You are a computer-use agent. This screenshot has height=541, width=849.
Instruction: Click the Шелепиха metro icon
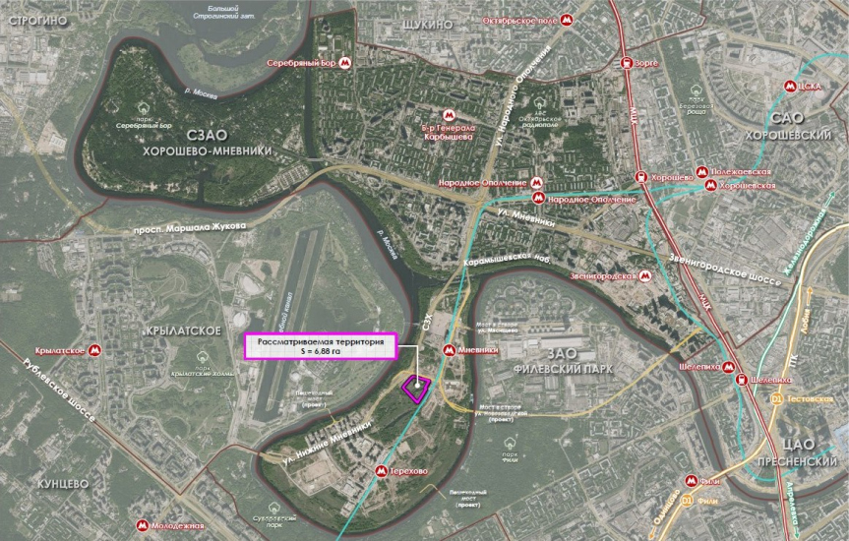pos(728,367)
